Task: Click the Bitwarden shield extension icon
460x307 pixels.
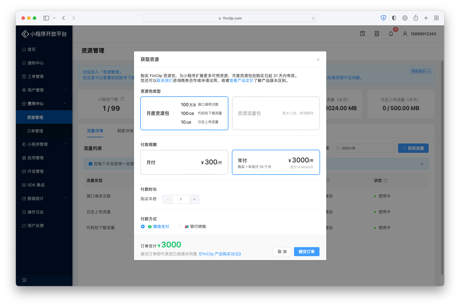Action: pyautogui.click(x=383, y=18)
